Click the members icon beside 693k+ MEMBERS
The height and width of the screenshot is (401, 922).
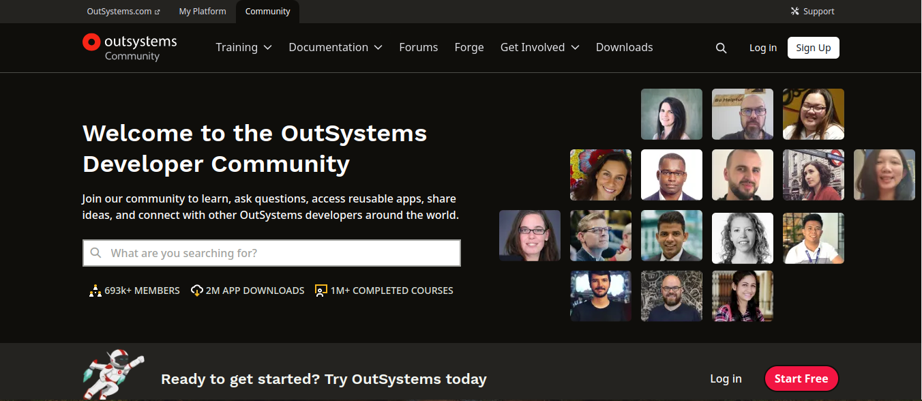point(95,291)
